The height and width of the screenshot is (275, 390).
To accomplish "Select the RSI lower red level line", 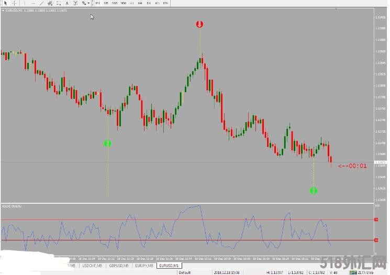I will click(187, 240).
